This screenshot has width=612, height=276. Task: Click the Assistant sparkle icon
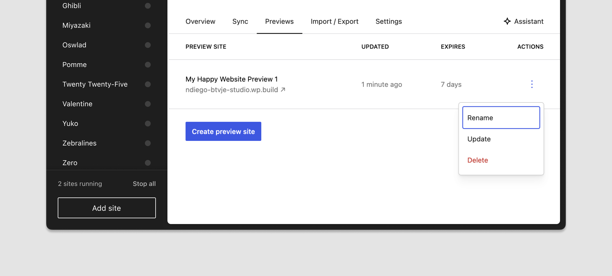click(507, 21)
